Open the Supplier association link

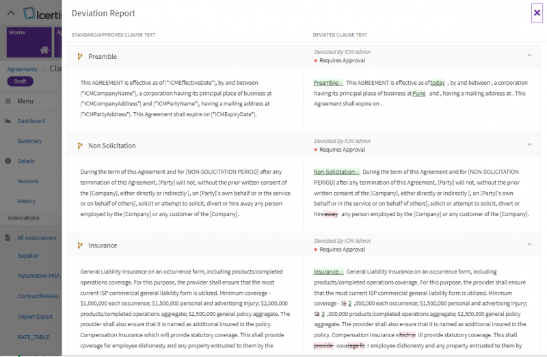click(x=29, y=256)
